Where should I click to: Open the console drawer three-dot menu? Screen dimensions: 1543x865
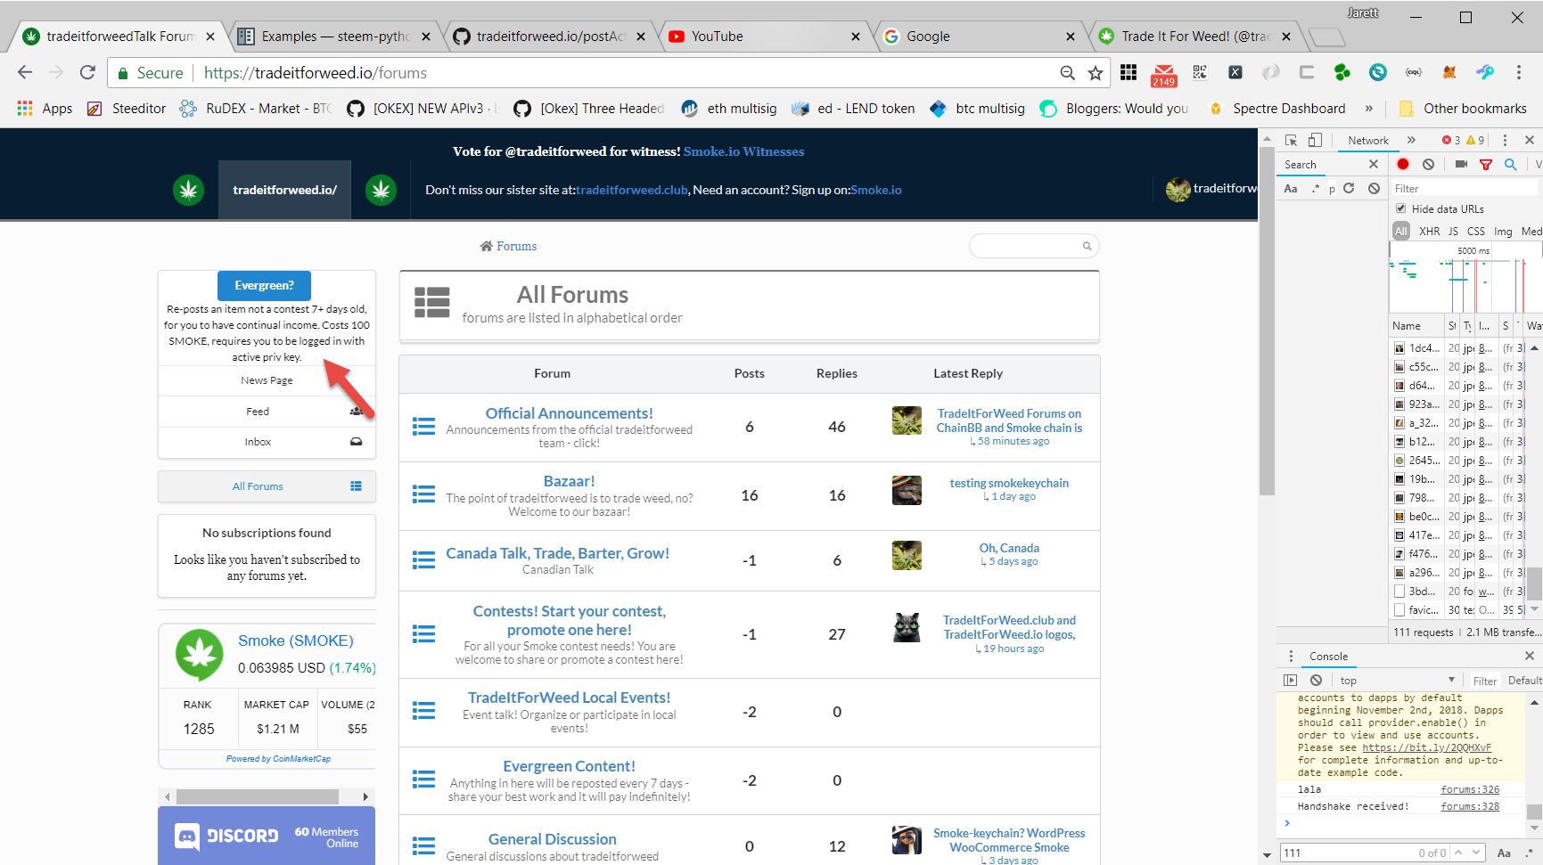pyautogui.click(x=1290, y=656)
